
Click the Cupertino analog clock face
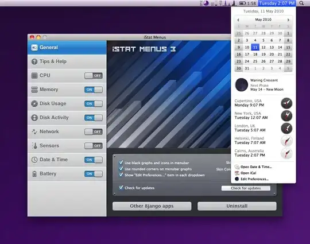click(x=286, y=103)
